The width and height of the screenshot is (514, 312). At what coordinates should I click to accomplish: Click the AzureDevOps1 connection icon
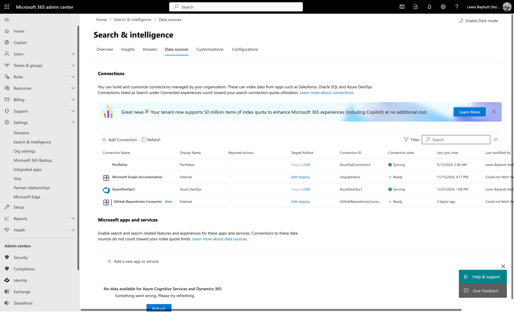click(x=106, y=190)
